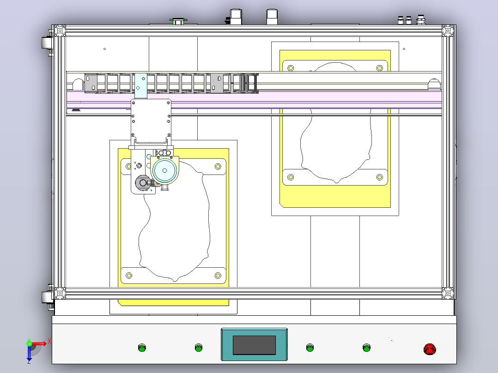Click the green button just right of touchscreen
This screenshot has height=373, width=498.
[310, 348]
